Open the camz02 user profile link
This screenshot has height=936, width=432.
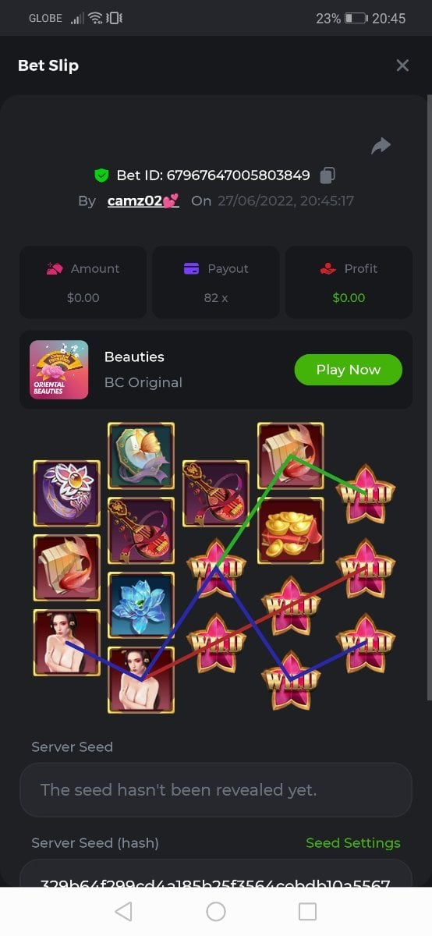143,200
